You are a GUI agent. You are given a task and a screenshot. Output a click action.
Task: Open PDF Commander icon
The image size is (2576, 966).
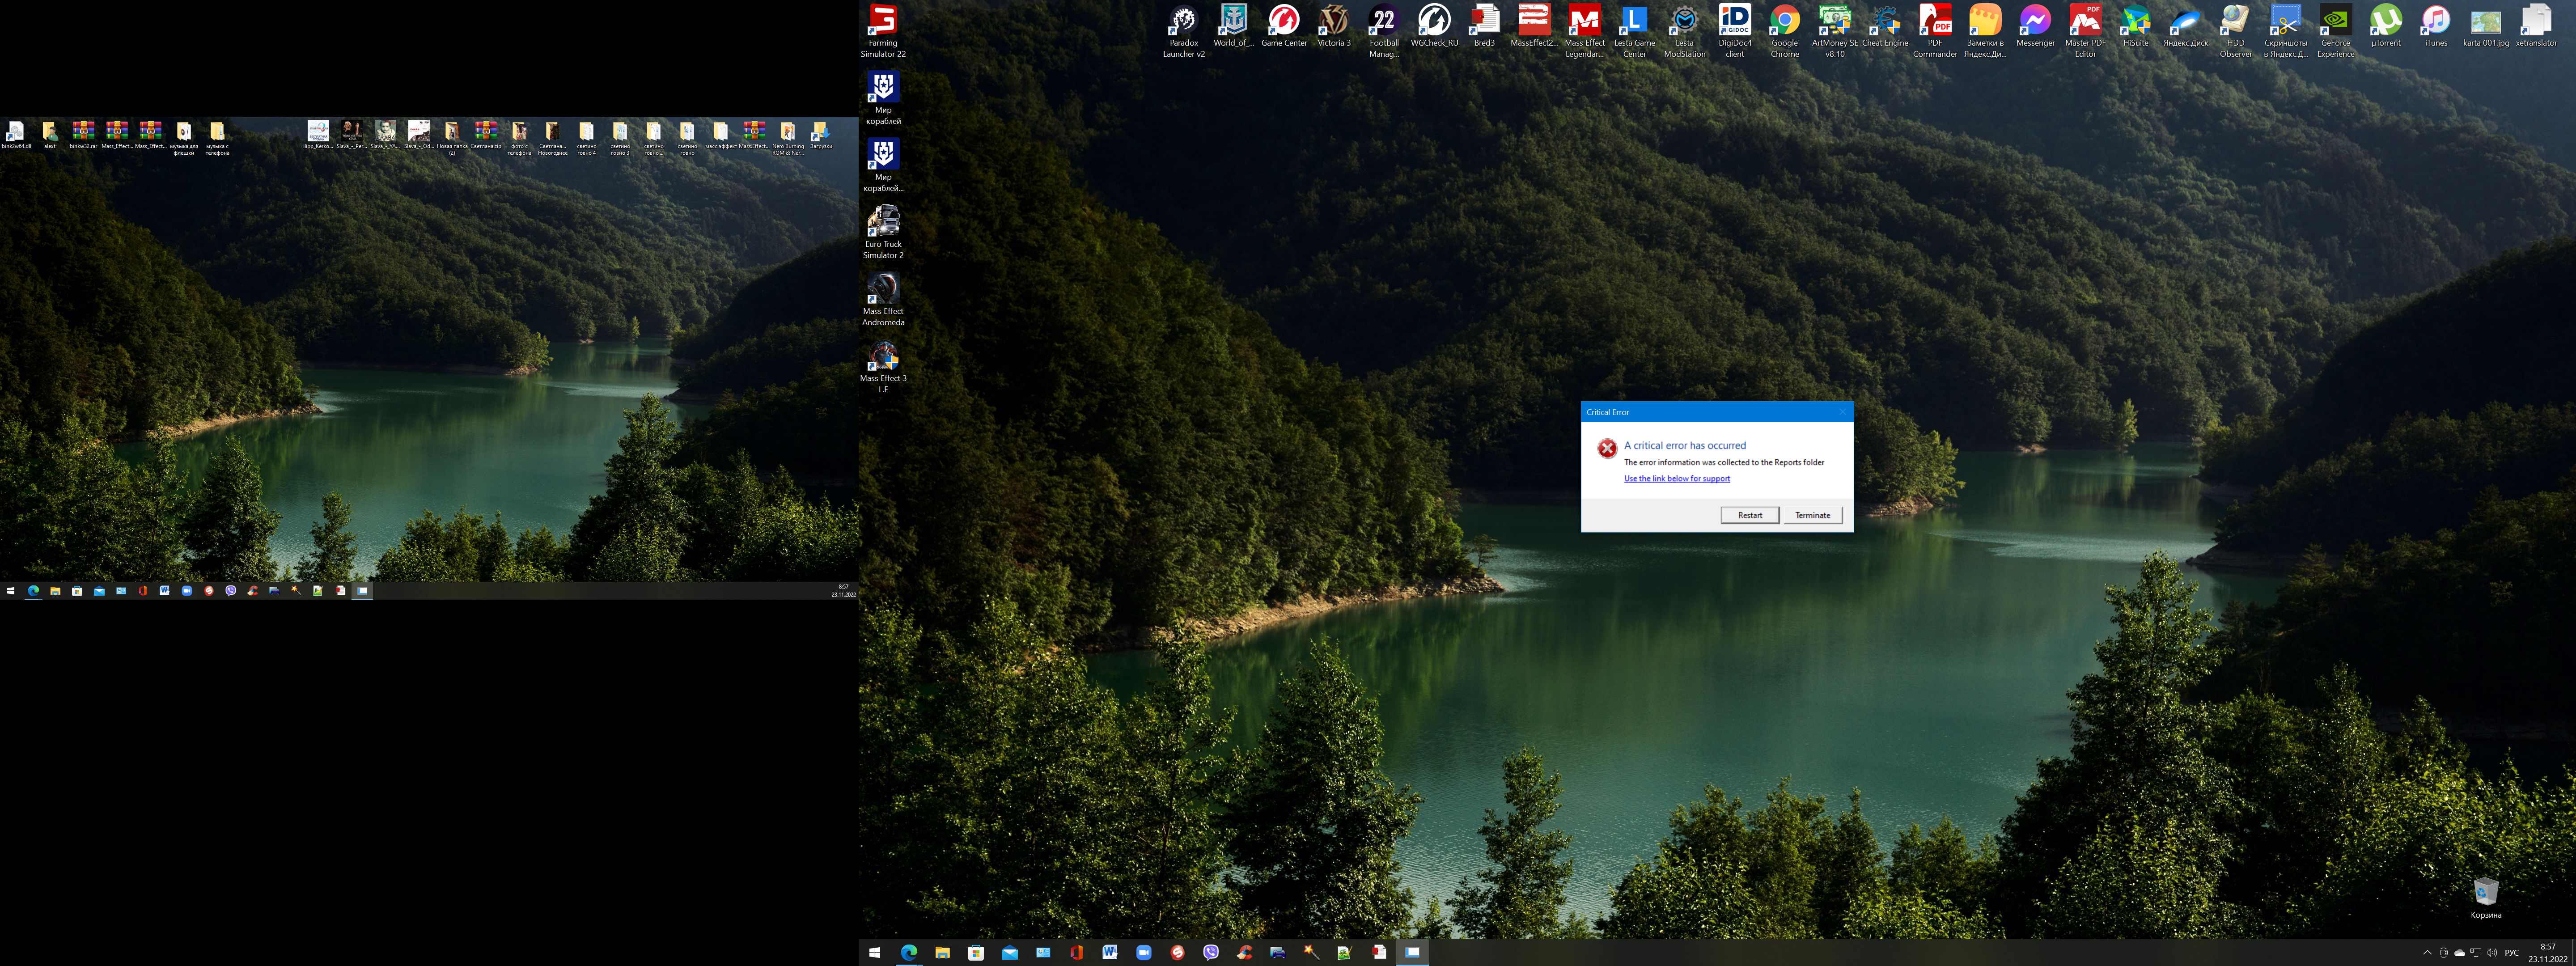coord(1935,31)
